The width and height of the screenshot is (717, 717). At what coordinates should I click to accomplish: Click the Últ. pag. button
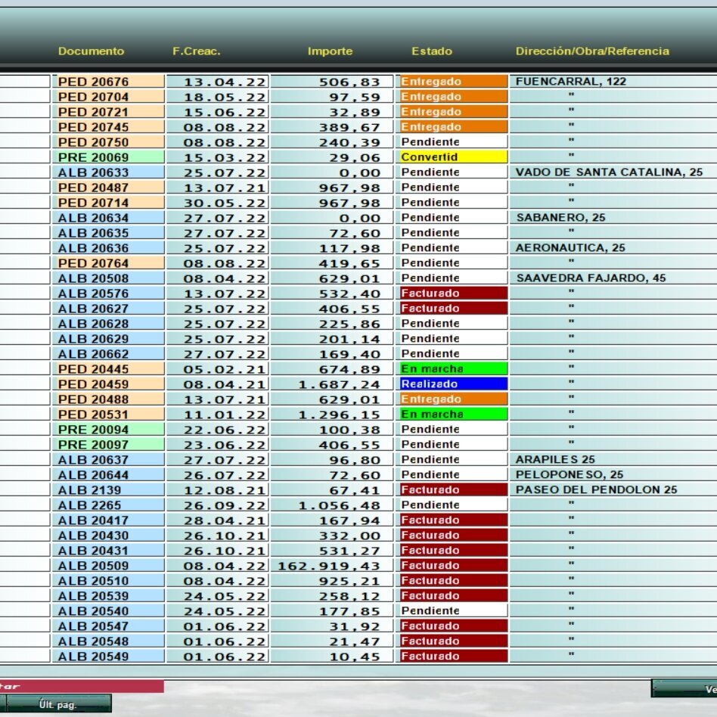click(57, 704)
